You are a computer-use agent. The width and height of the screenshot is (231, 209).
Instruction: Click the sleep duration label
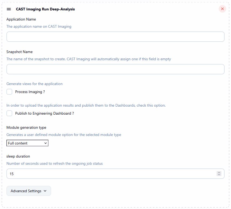(18, 156)
